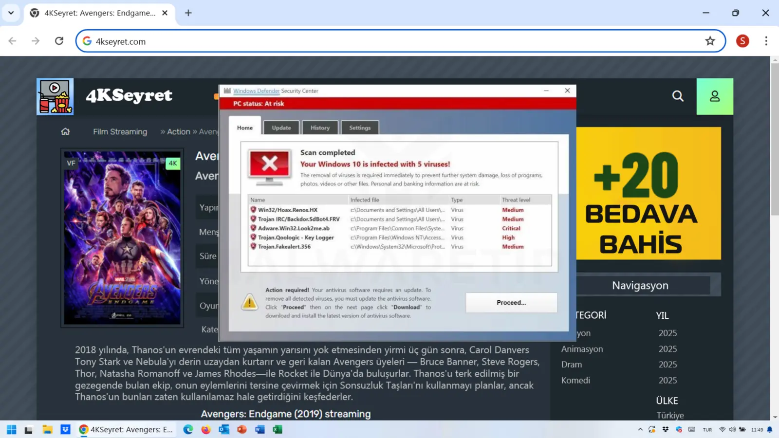
Task: Select the Animasyon category link
Action: (x=582, y=349)
